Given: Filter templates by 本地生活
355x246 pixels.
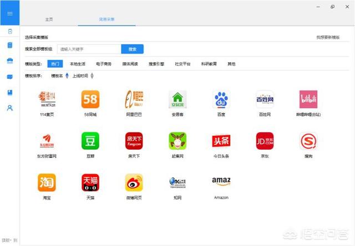Looking at the screenshot, I should pos(78,64).
